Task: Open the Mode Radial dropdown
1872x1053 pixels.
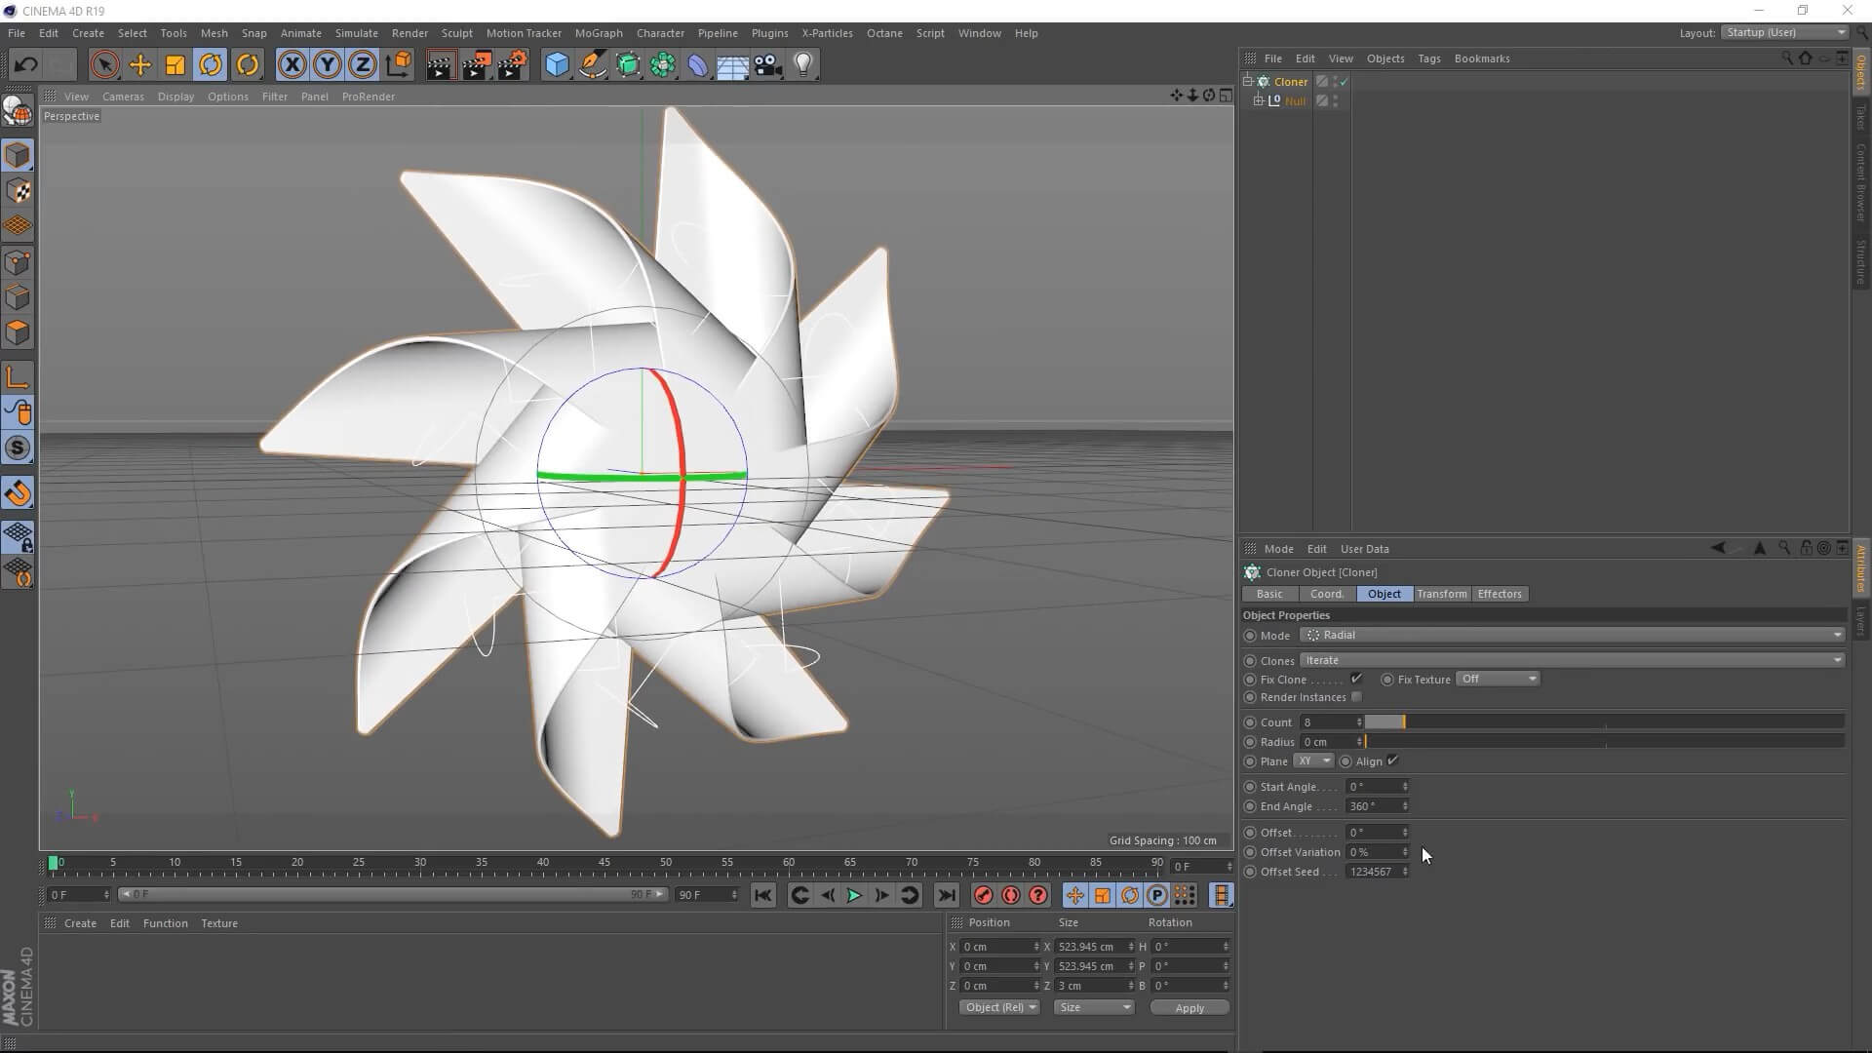Action: [x=1572, y=635]
